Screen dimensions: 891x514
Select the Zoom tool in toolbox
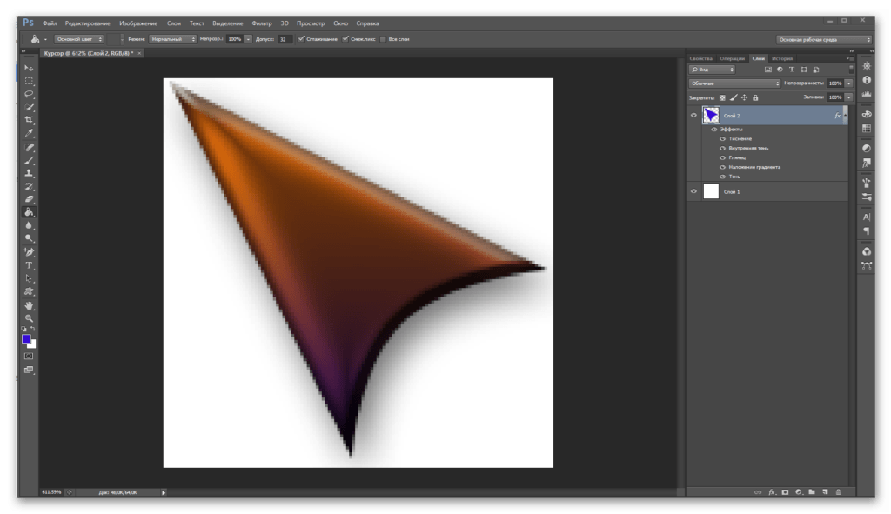tap(29, 319)
